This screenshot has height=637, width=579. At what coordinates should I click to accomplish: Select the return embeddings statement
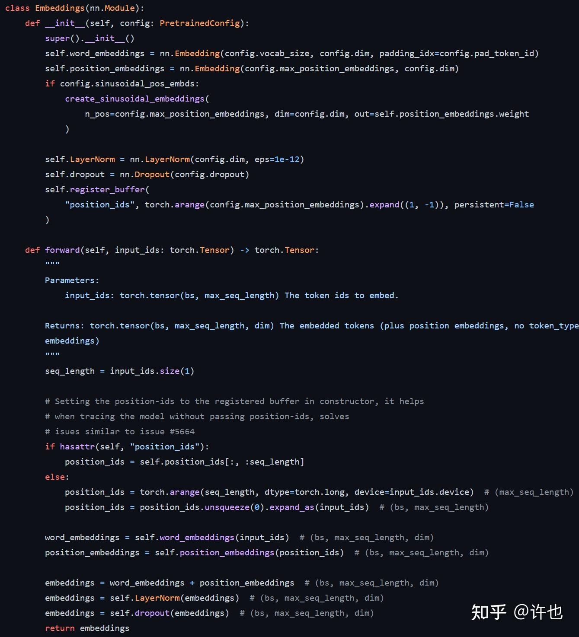86,628
